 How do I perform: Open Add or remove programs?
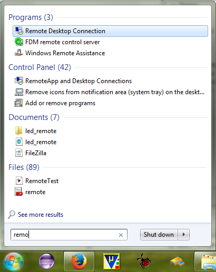click(55, 103)
